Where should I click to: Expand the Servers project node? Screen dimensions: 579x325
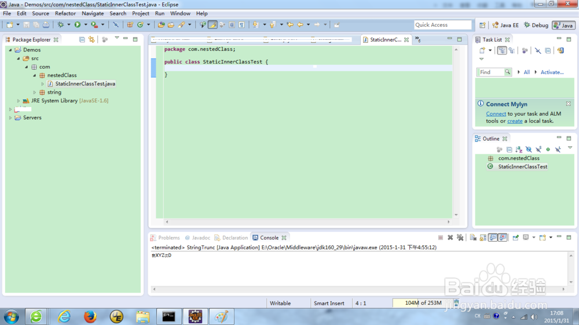(x=10, y=117)
